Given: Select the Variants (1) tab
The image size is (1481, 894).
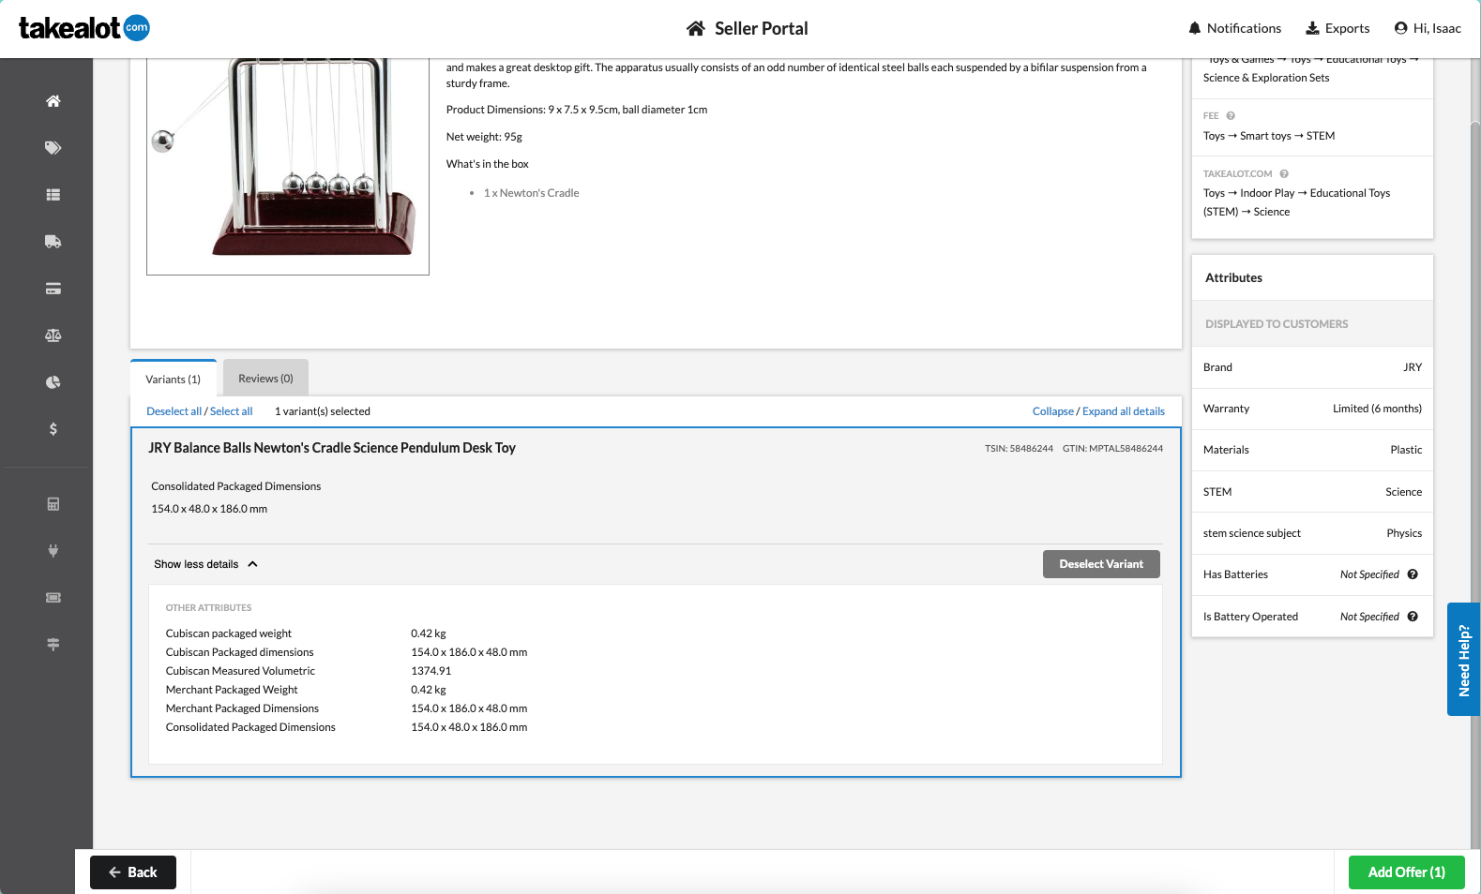Looking at the screenshot, I should pos(174,380).
